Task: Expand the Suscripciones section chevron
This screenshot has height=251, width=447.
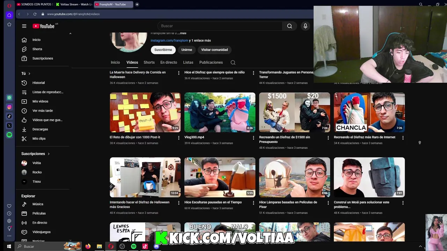Action: pos(49,154)
